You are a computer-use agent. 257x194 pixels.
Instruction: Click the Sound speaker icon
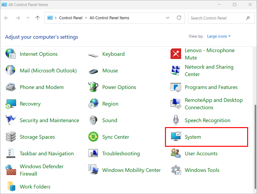pos(93,120)
